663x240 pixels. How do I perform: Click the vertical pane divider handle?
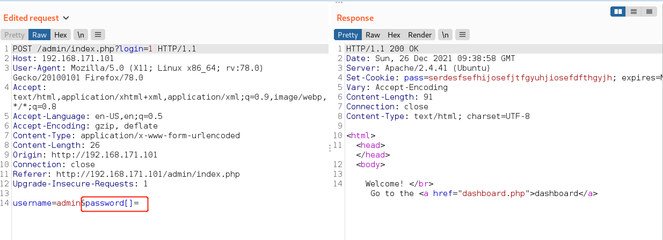330,148
